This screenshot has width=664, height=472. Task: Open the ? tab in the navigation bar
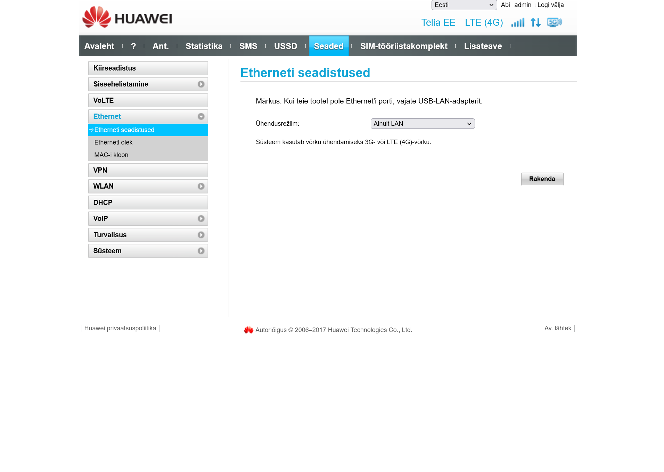pos(133,46)
